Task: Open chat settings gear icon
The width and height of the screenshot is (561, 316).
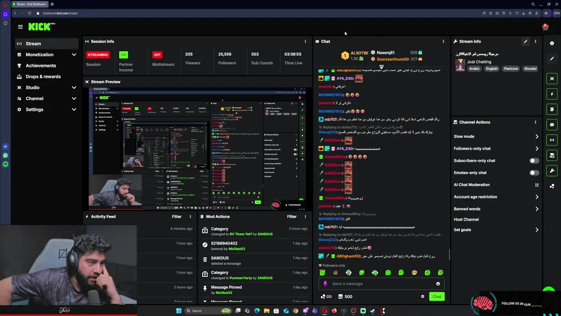Action: 423,297
